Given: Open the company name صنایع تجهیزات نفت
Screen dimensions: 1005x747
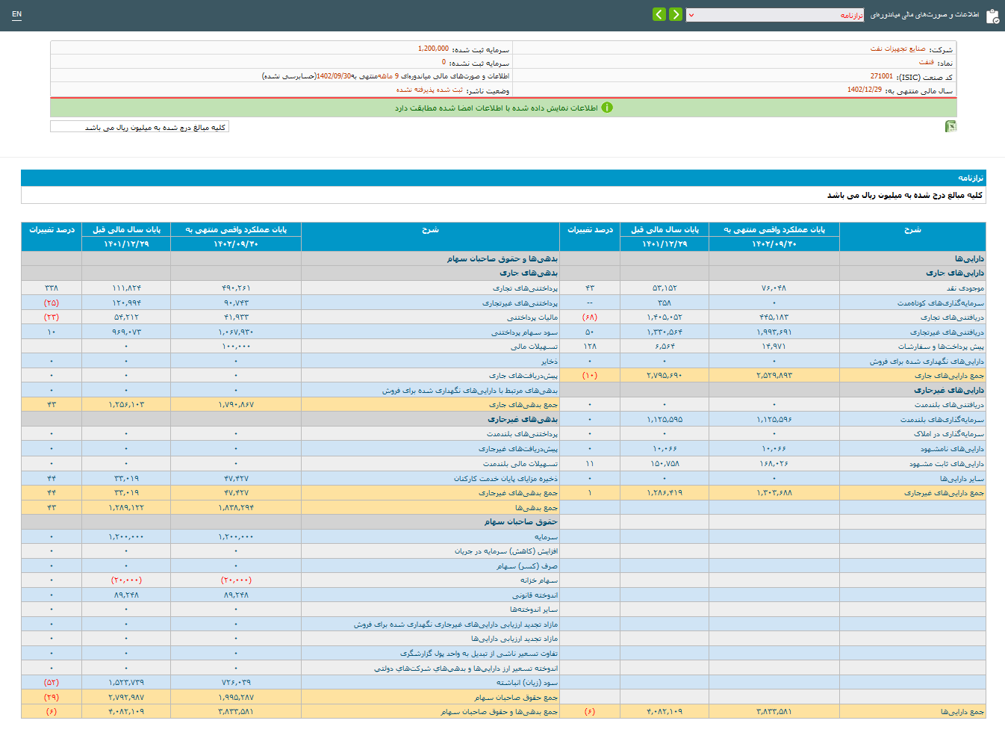Looking at the screenshot, I should [x=897, y=49].
